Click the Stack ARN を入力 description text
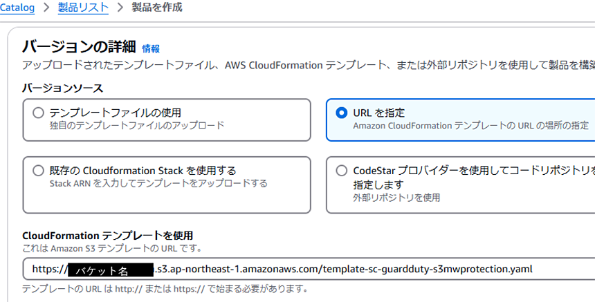The width and height of the screenshot is (595, 302). (x=158, y=183)
